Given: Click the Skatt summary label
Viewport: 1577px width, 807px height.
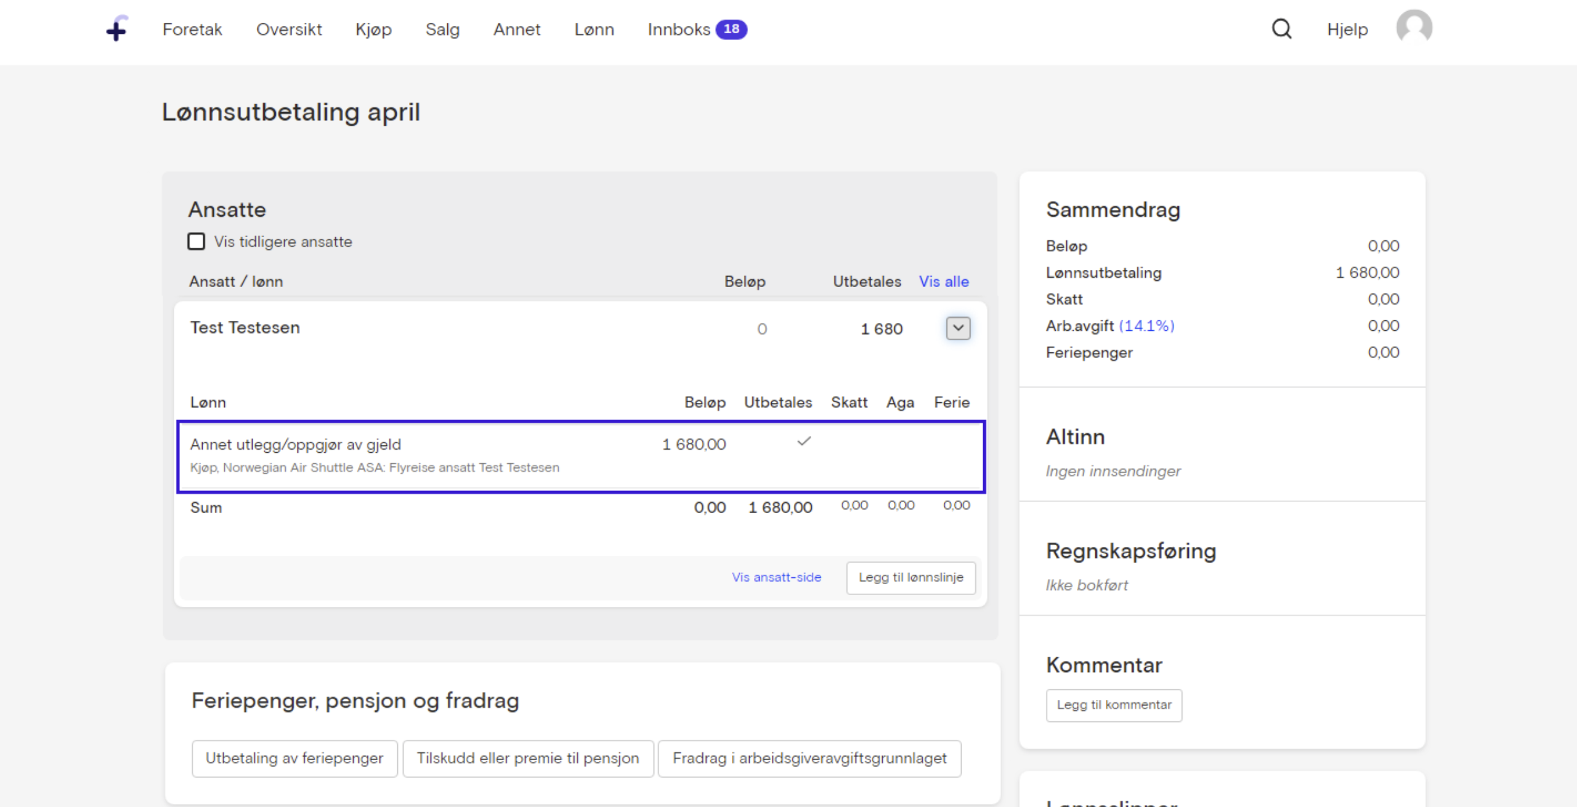Looking at the screenshot, I should 1064,299.
